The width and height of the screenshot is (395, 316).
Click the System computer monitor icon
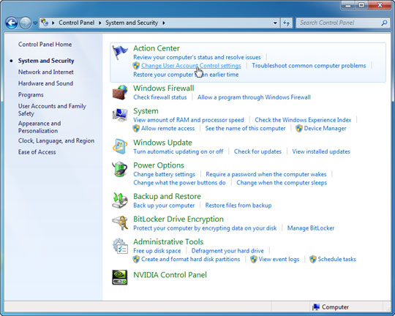click(x=120, y=115)
